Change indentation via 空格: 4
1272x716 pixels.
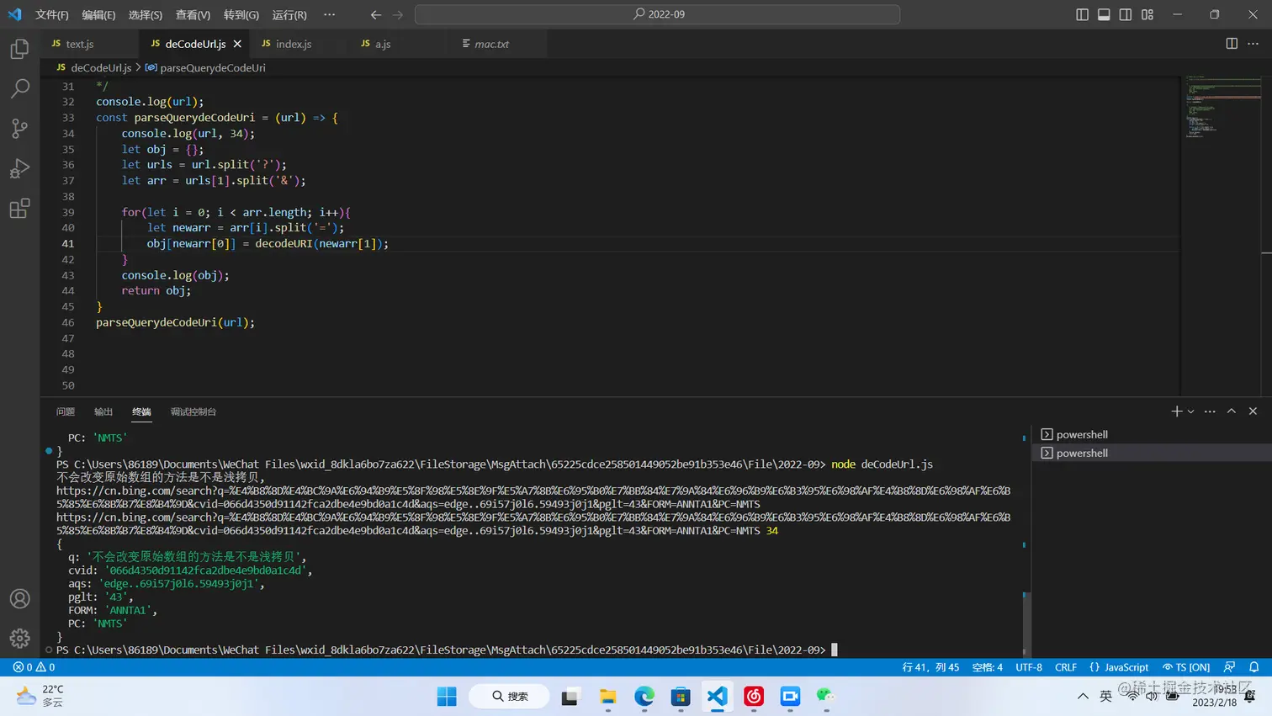click(x=988, y=667)
